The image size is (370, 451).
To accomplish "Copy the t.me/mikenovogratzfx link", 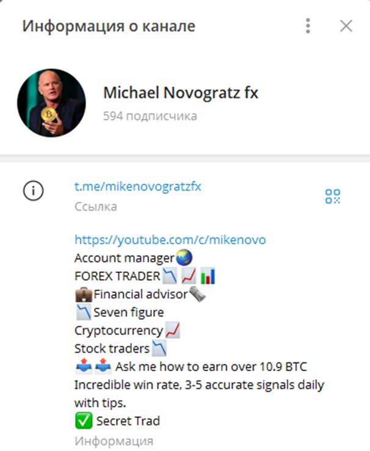I will (138, 186).
